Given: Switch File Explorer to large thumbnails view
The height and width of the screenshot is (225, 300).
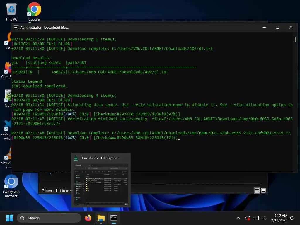Looking at the screenshot, I should tap(263, 190).
